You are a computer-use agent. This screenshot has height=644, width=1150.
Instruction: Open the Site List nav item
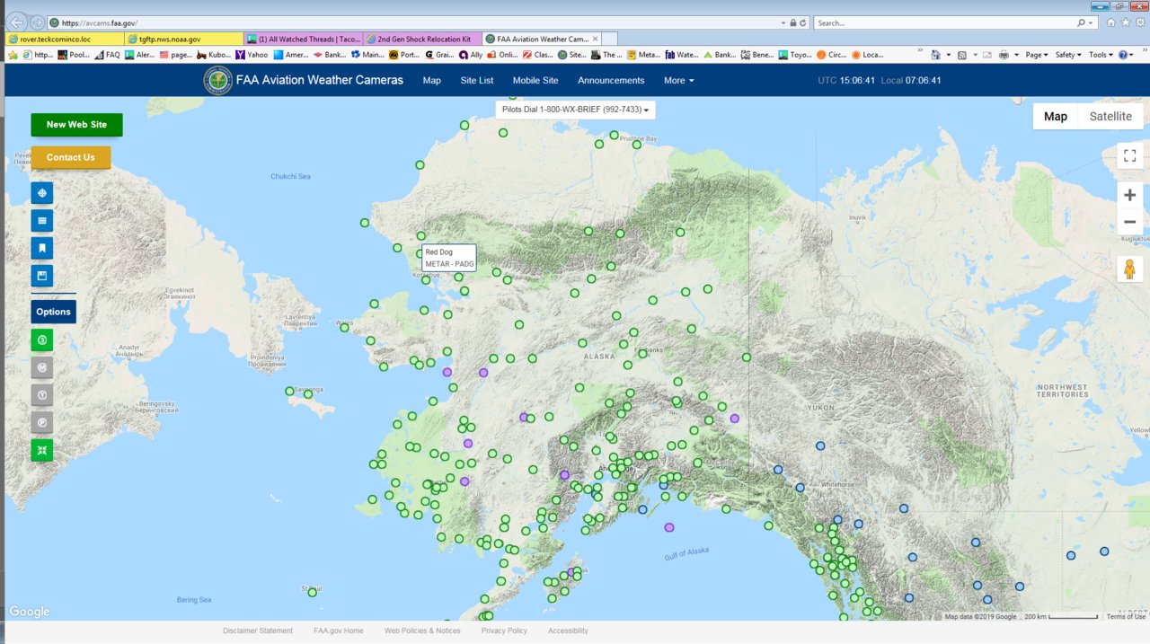point(477,80)
